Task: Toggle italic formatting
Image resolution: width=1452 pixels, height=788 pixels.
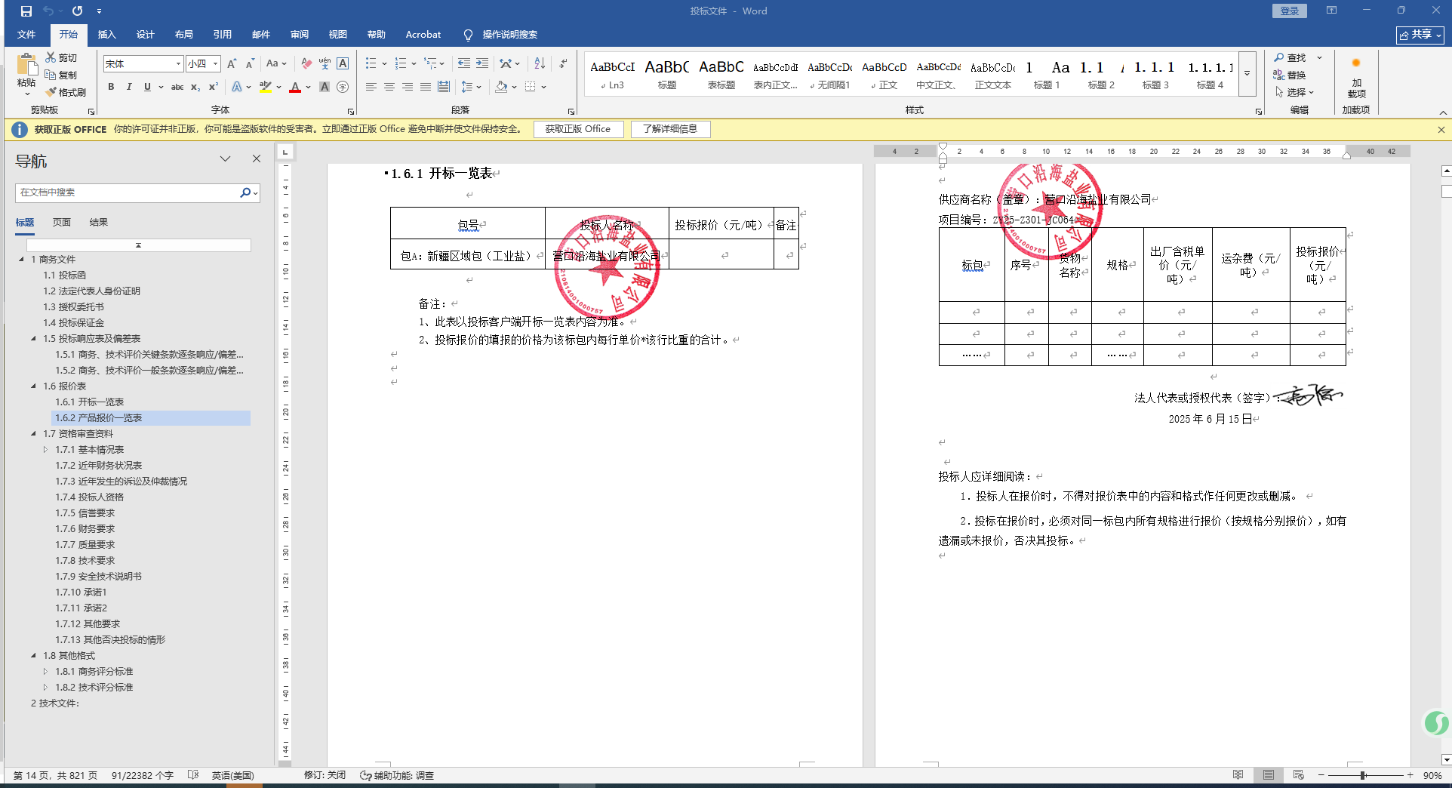Action: [x=129, y=87]
